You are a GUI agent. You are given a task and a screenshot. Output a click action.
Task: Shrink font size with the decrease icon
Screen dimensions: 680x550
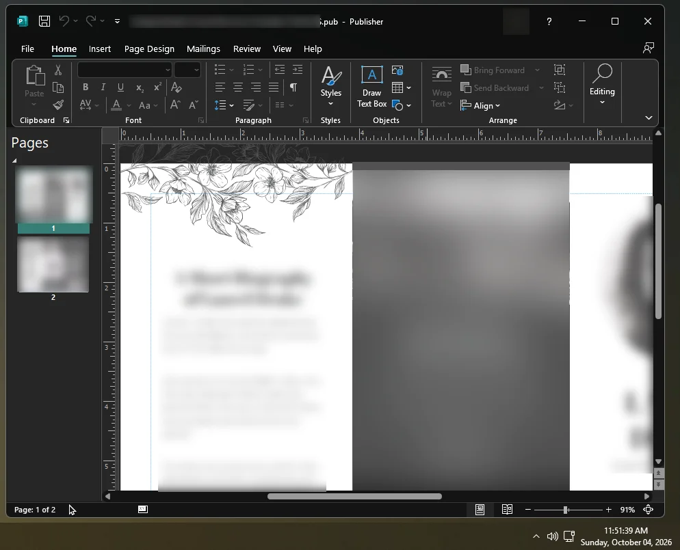194,105
